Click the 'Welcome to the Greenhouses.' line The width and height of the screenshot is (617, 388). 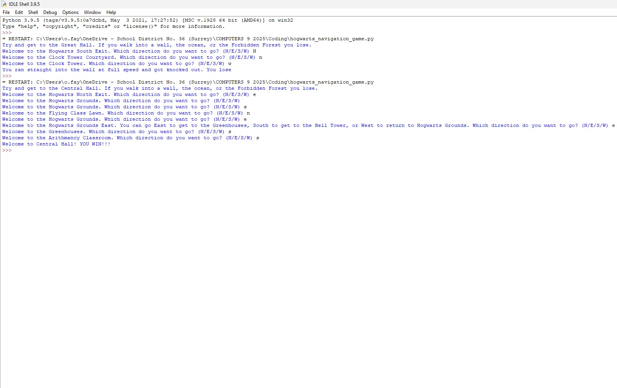(x=117, y=132)
